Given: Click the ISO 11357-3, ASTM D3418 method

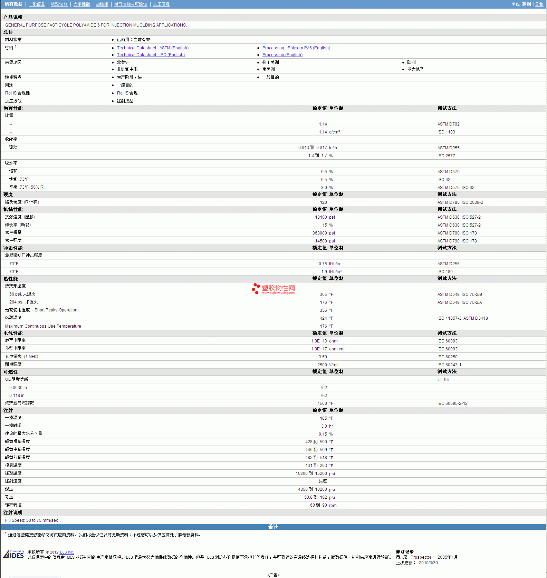Looking at the screenshot, I should pyautogui.click(x=462, y=318).
